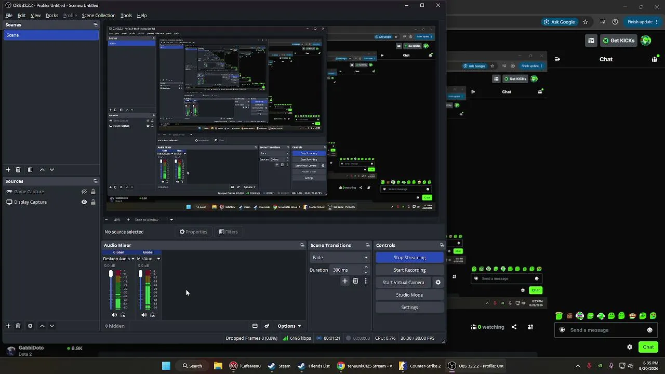Undock the Audio Mixer panel
665x374 pixels.
click(x=302, y=245)
